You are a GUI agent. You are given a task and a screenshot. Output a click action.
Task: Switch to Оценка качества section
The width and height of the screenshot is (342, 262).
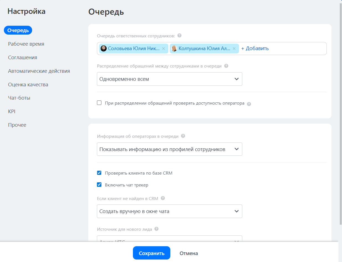(x=28, y=84)
